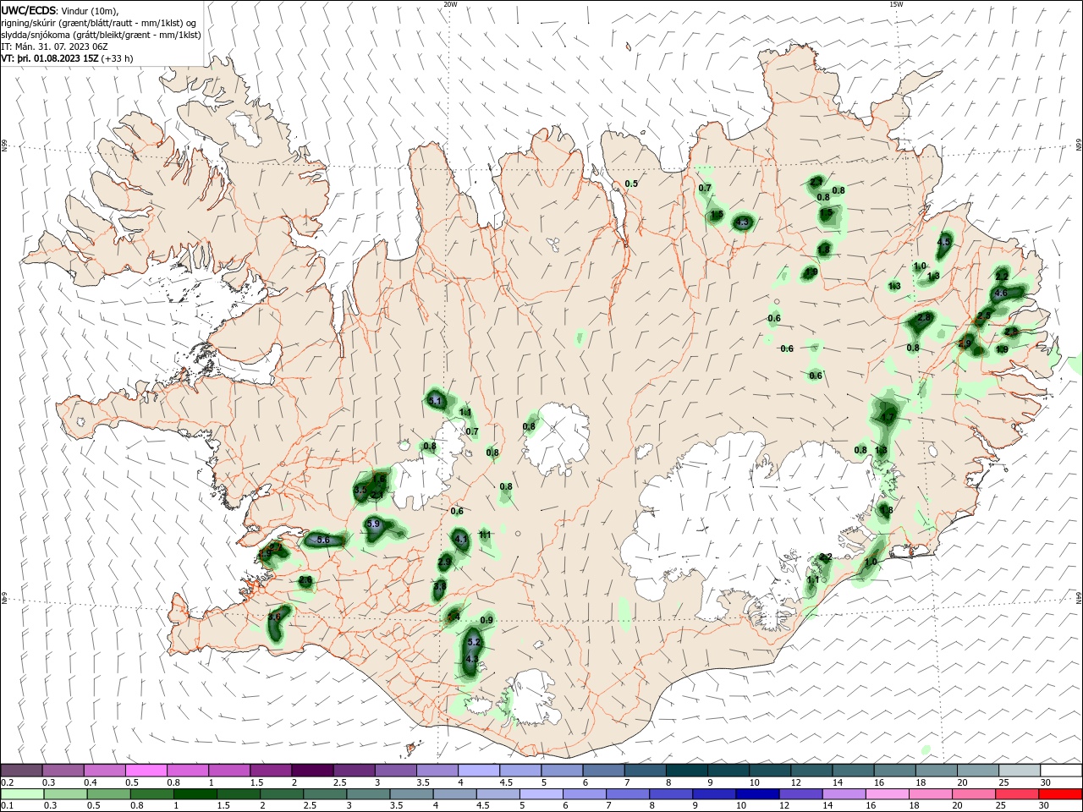Select the 5.6 precipitation value
The image size is (1083, 812).
(322, 540)
